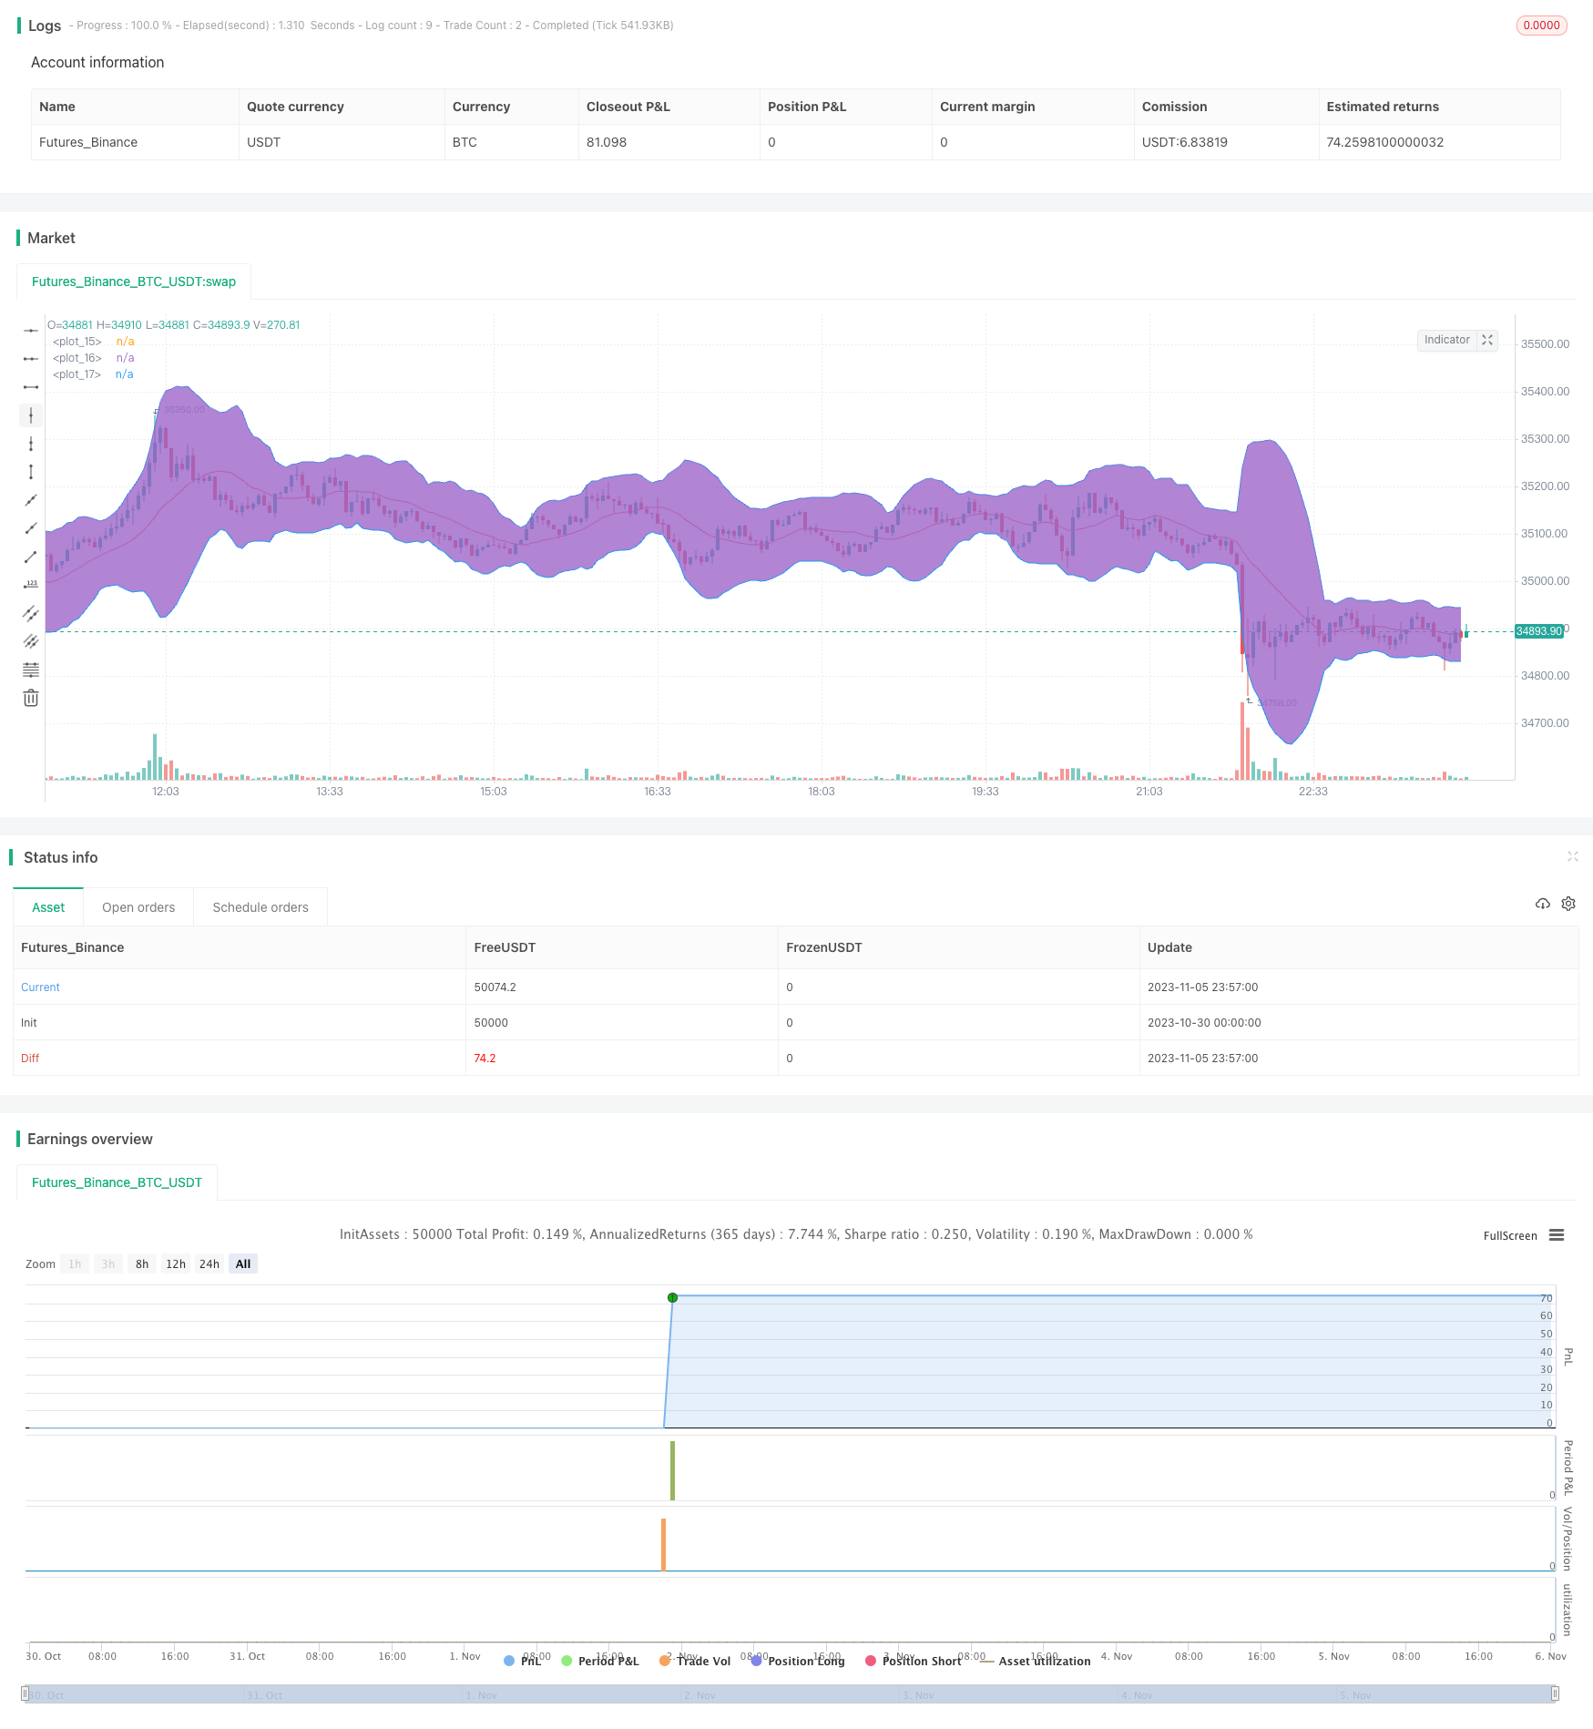Select the vertical straight line tool

[x=31, y=415]
